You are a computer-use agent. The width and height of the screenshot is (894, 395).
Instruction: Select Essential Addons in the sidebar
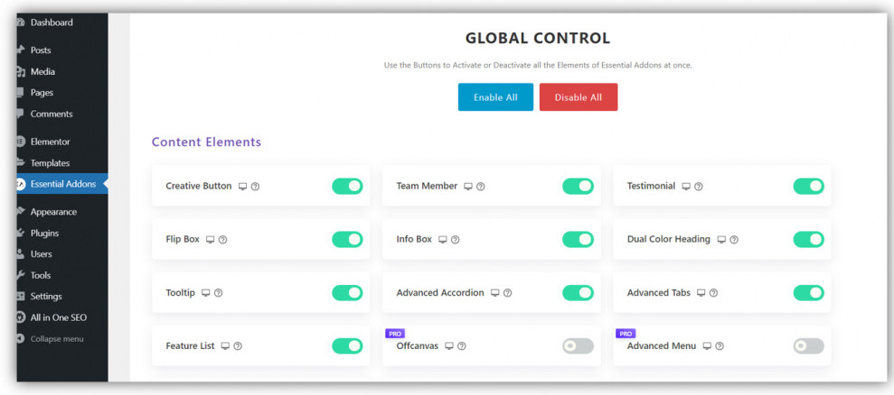click(62, 184)
